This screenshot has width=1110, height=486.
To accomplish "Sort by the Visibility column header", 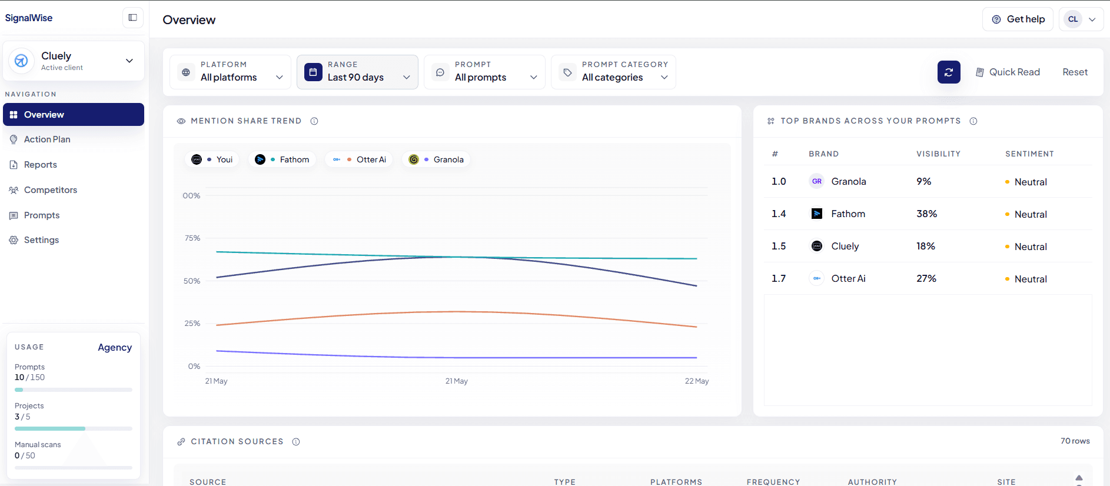I will tap(938, 154).
